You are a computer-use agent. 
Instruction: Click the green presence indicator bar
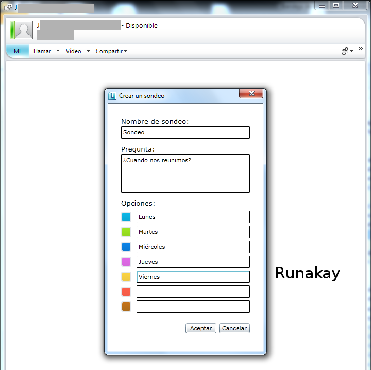click(x=12, y=30)
